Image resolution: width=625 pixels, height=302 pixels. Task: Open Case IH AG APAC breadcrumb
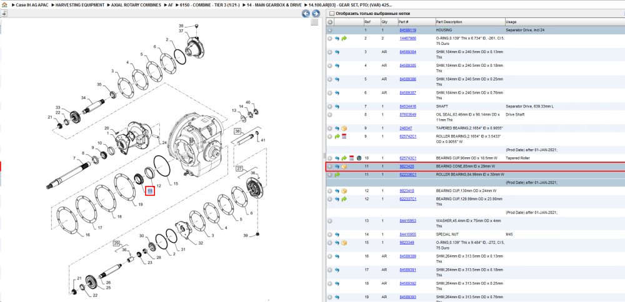32,6
